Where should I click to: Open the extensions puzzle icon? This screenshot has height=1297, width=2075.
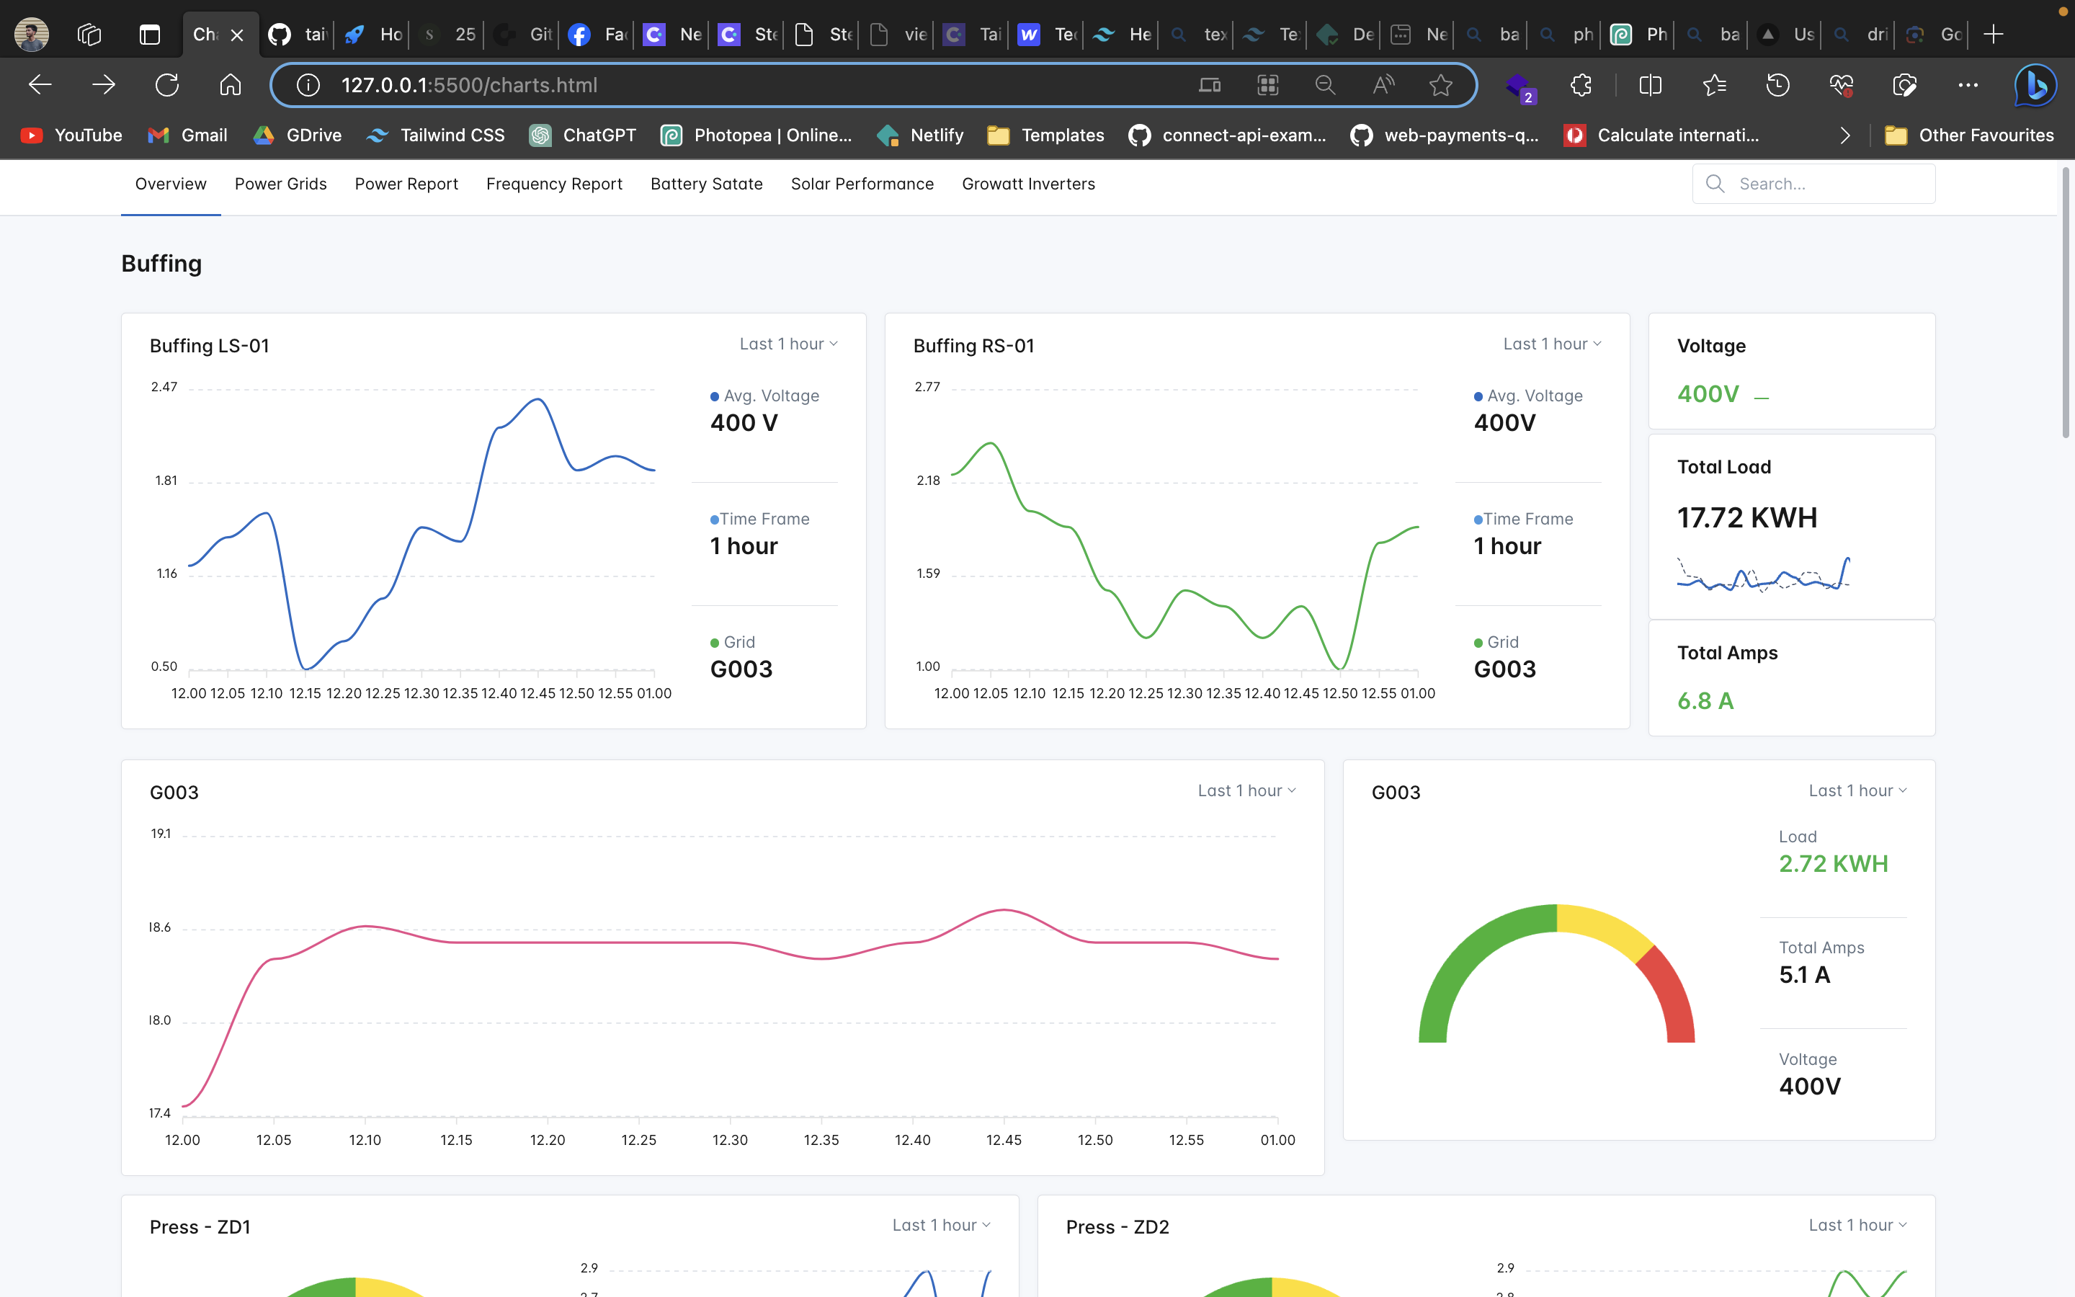[1580, 85]
